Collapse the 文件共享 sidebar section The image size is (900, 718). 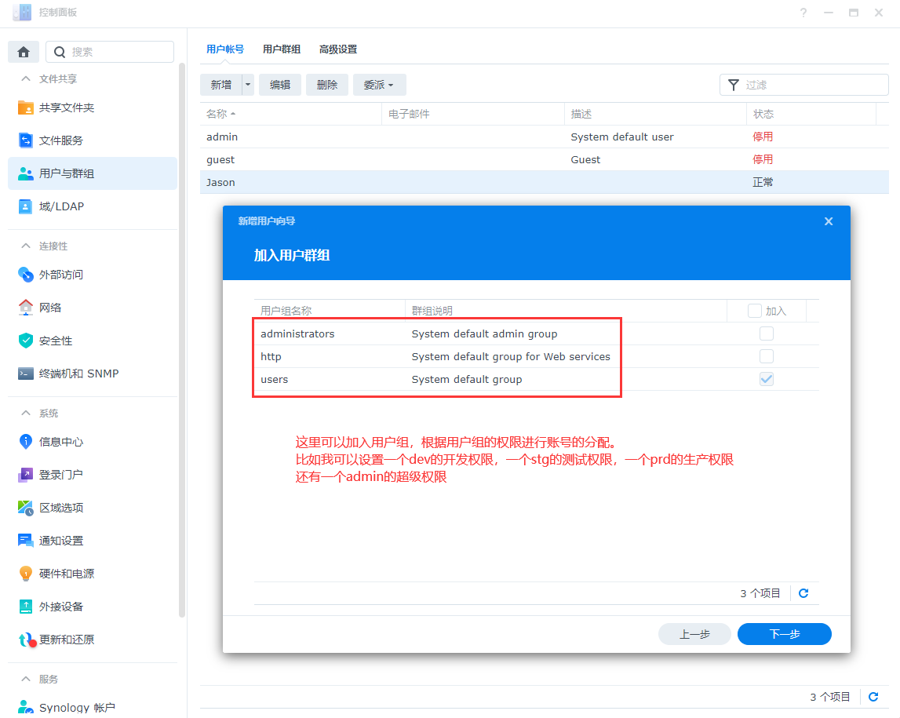point(26,79)
